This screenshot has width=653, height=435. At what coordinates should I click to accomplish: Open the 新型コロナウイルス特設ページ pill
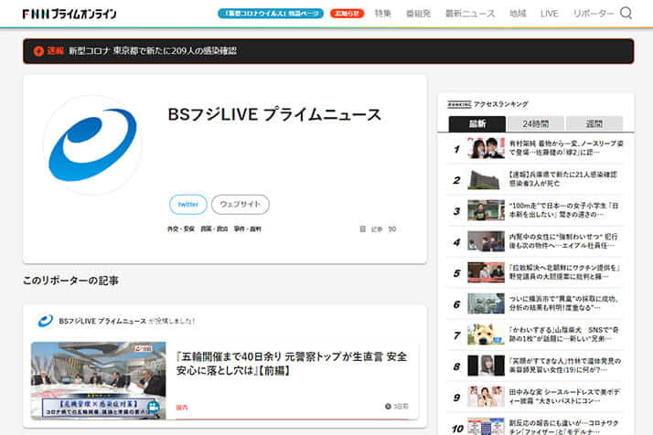pyautogui.click(x=271, y=14)
